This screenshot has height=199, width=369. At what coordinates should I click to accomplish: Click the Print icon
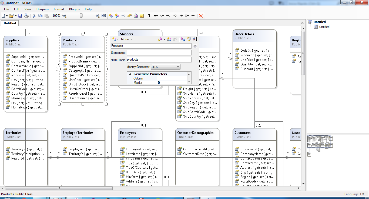pyautogui.click(x=26, y=16)
